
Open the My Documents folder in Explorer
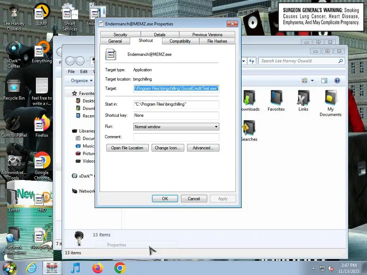point(330,103)
